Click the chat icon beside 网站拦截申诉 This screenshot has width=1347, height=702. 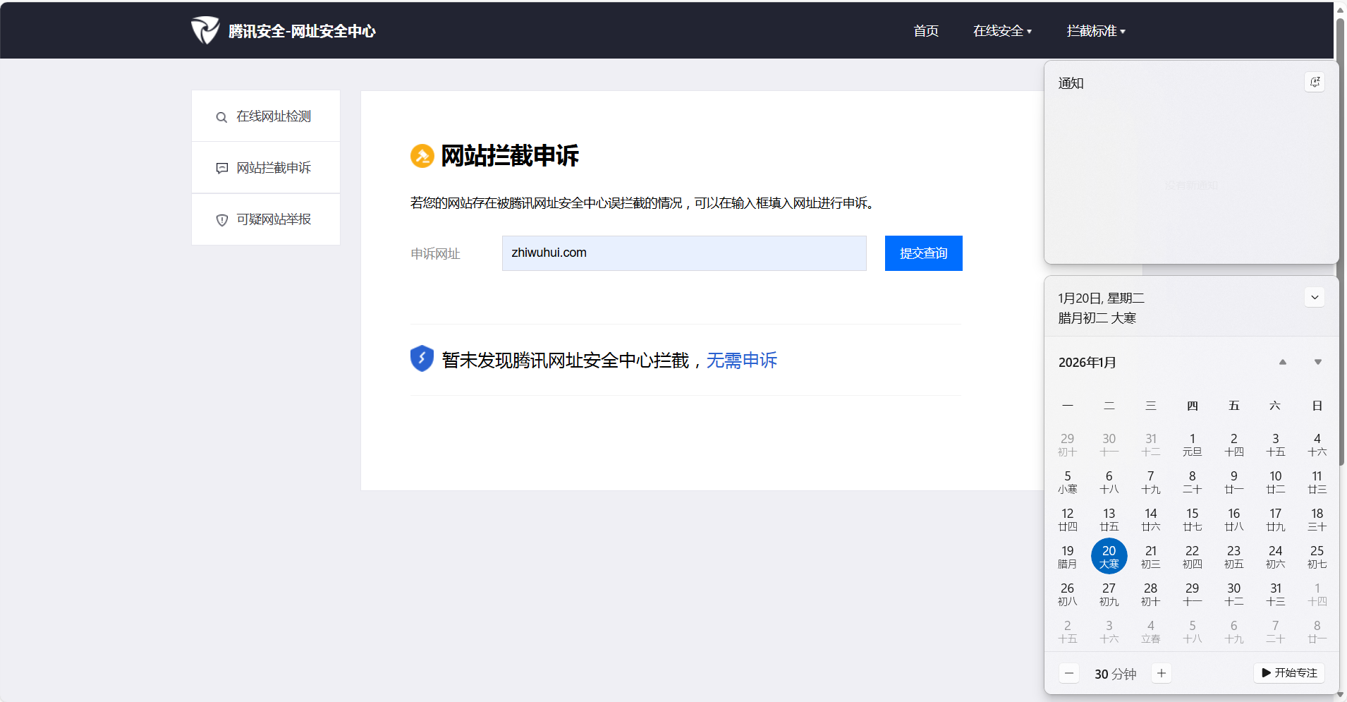(x=221, y=168)
